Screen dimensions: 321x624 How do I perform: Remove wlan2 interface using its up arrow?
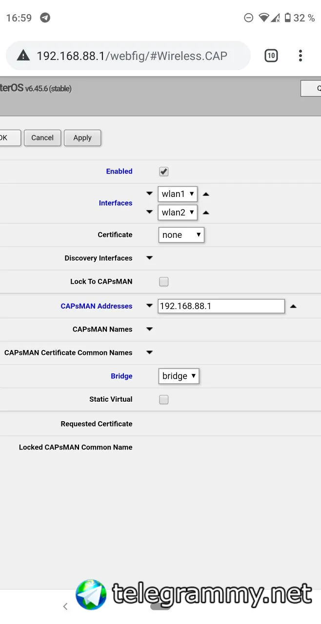pos(206,213)
